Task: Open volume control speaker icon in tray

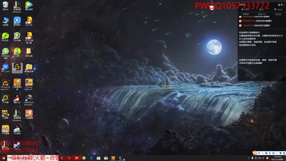Action: [x=260, y=158]
